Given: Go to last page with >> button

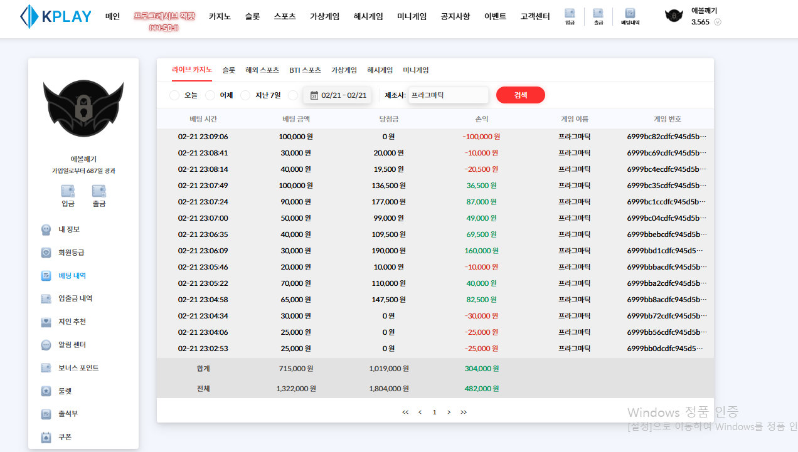Looking at the screenshot, I should 464,412.
